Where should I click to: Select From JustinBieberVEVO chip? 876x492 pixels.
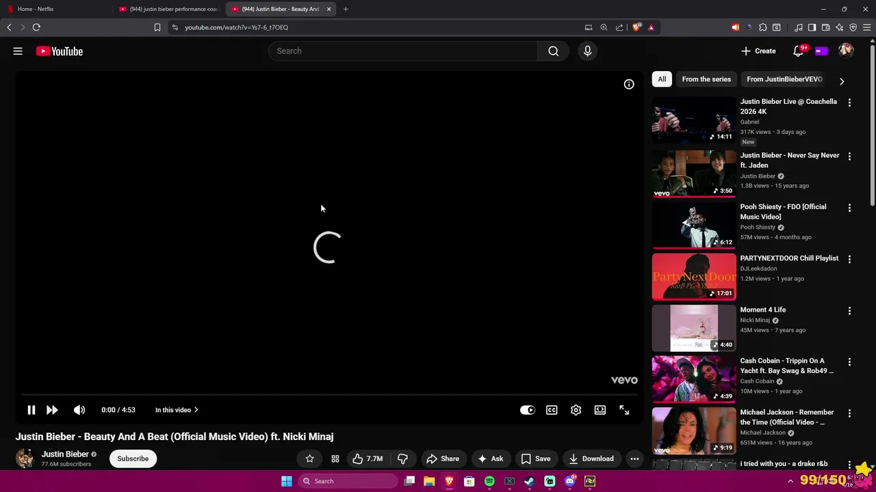[x=784, y=79]
